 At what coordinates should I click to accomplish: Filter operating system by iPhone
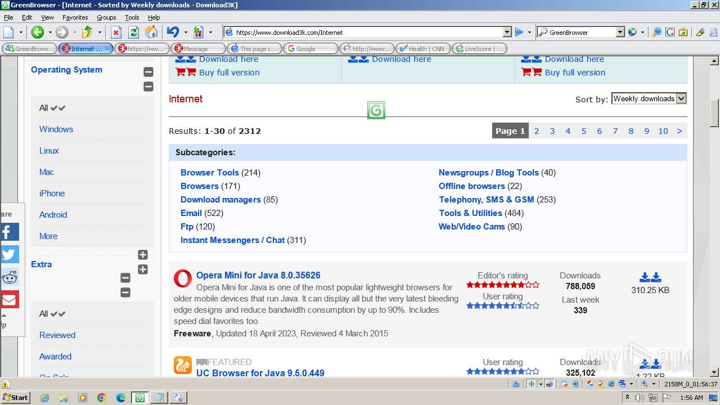coord(52,193)
